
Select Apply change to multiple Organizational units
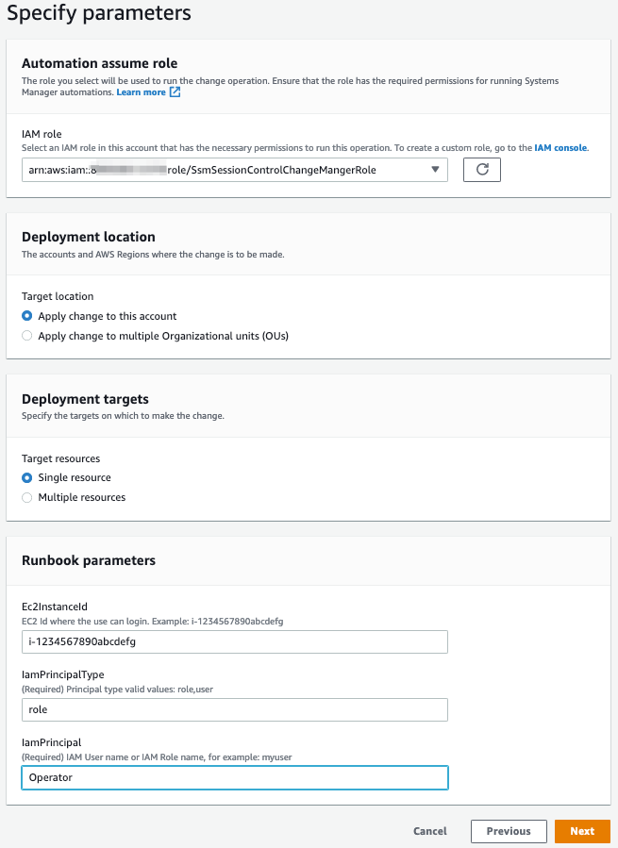coord(27,336)
